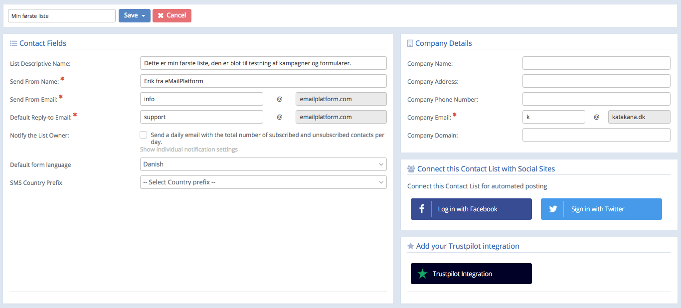Click the Company Details building icon
The image size is (681, 308).
pos(410,43)
